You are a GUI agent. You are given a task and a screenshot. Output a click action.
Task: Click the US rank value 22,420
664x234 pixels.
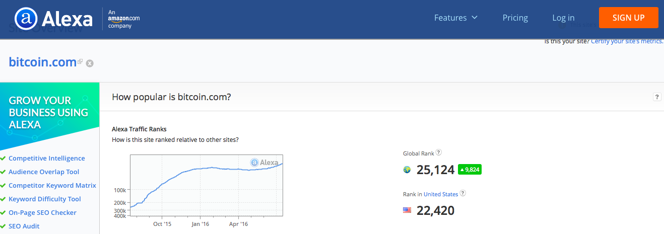[x=436, y=210]
